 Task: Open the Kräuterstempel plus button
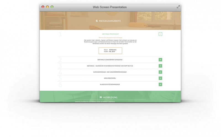point(160,78)
